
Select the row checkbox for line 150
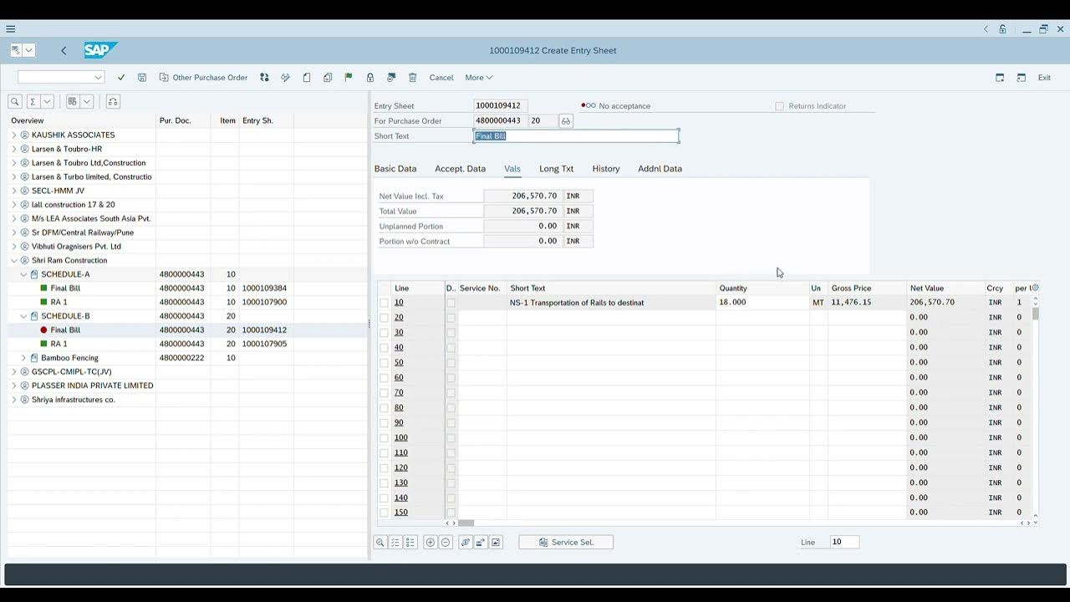(384, 513)
